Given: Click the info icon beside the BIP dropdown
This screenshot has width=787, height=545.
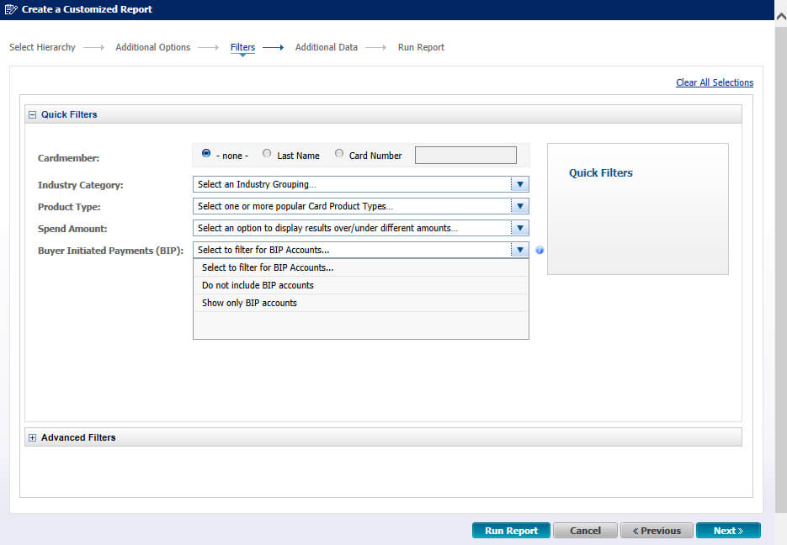Looking at the screenshot, I should 540,250.
